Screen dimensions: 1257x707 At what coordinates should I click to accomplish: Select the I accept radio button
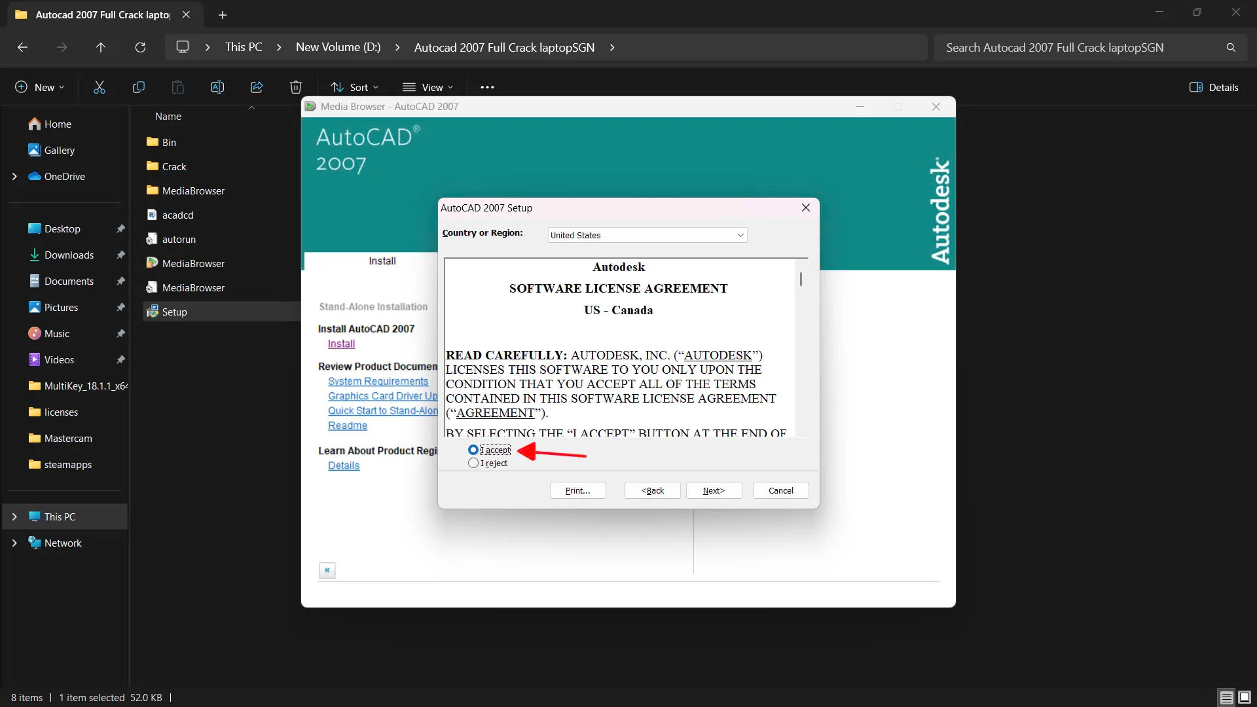tap(473, 450)
